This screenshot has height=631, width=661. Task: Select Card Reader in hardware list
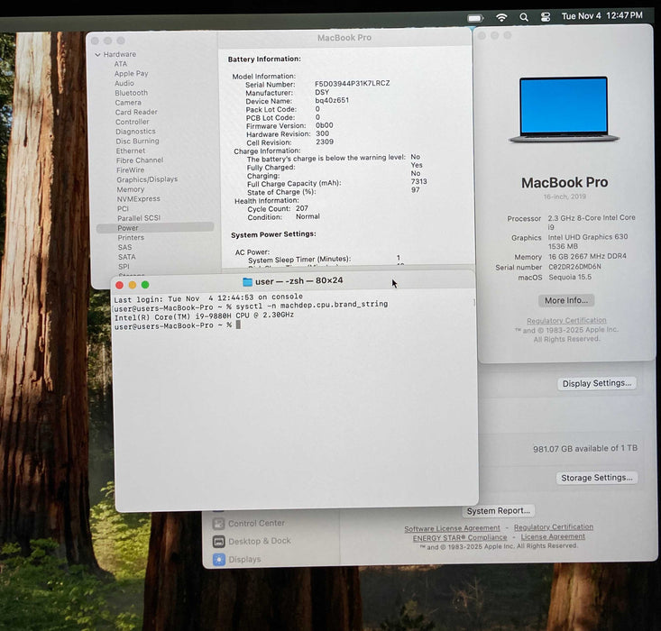(x=136, y=112)
